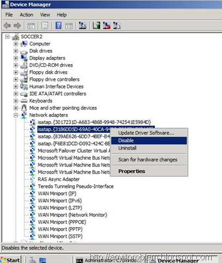Expand the IDE ATA/ATAPI controllers node
This screenshot has height=263, width=222.
tap(16, 94)
